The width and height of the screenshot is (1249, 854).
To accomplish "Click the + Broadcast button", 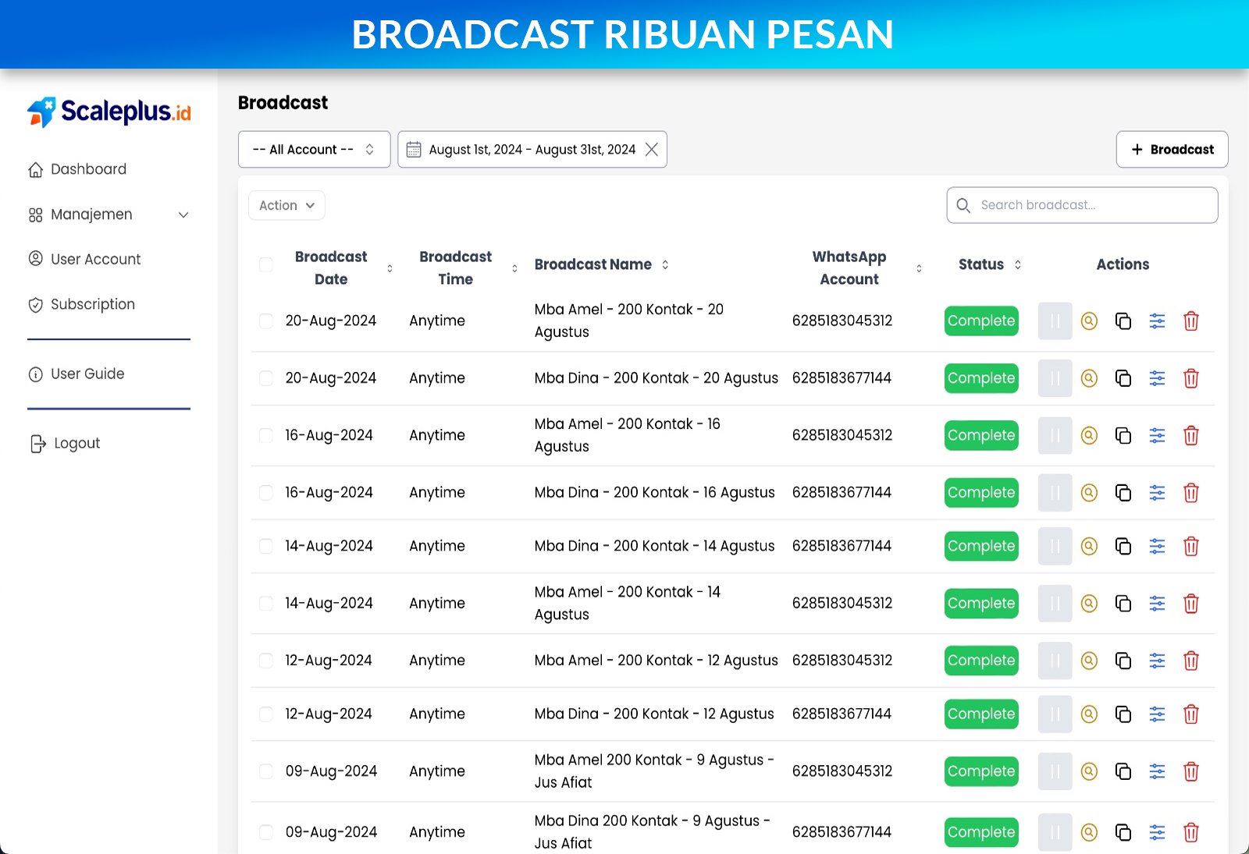I will tap(1172, 149).
